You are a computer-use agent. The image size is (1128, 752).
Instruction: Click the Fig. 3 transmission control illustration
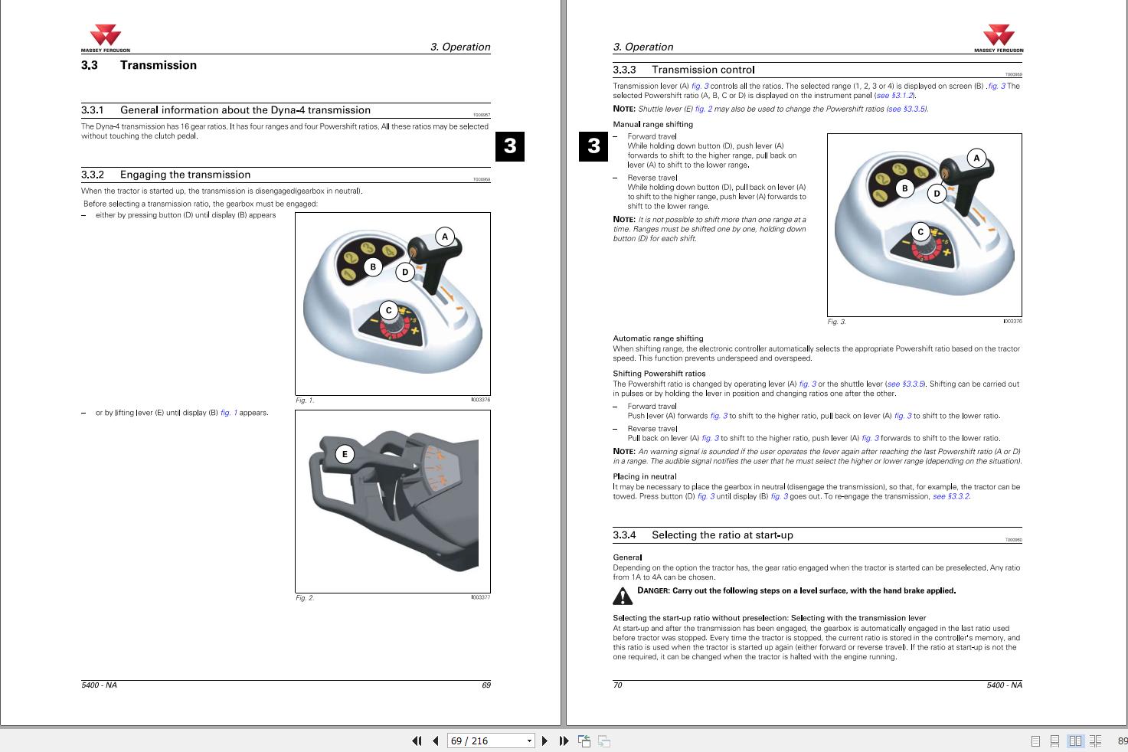(x=924, y=224)
